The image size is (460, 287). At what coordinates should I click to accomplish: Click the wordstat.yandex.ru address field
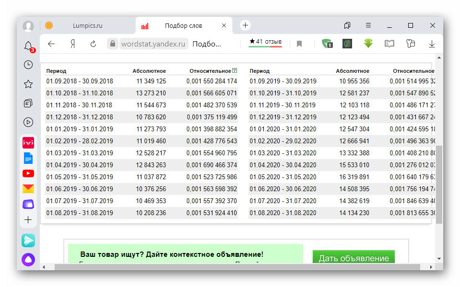point(153,44)
